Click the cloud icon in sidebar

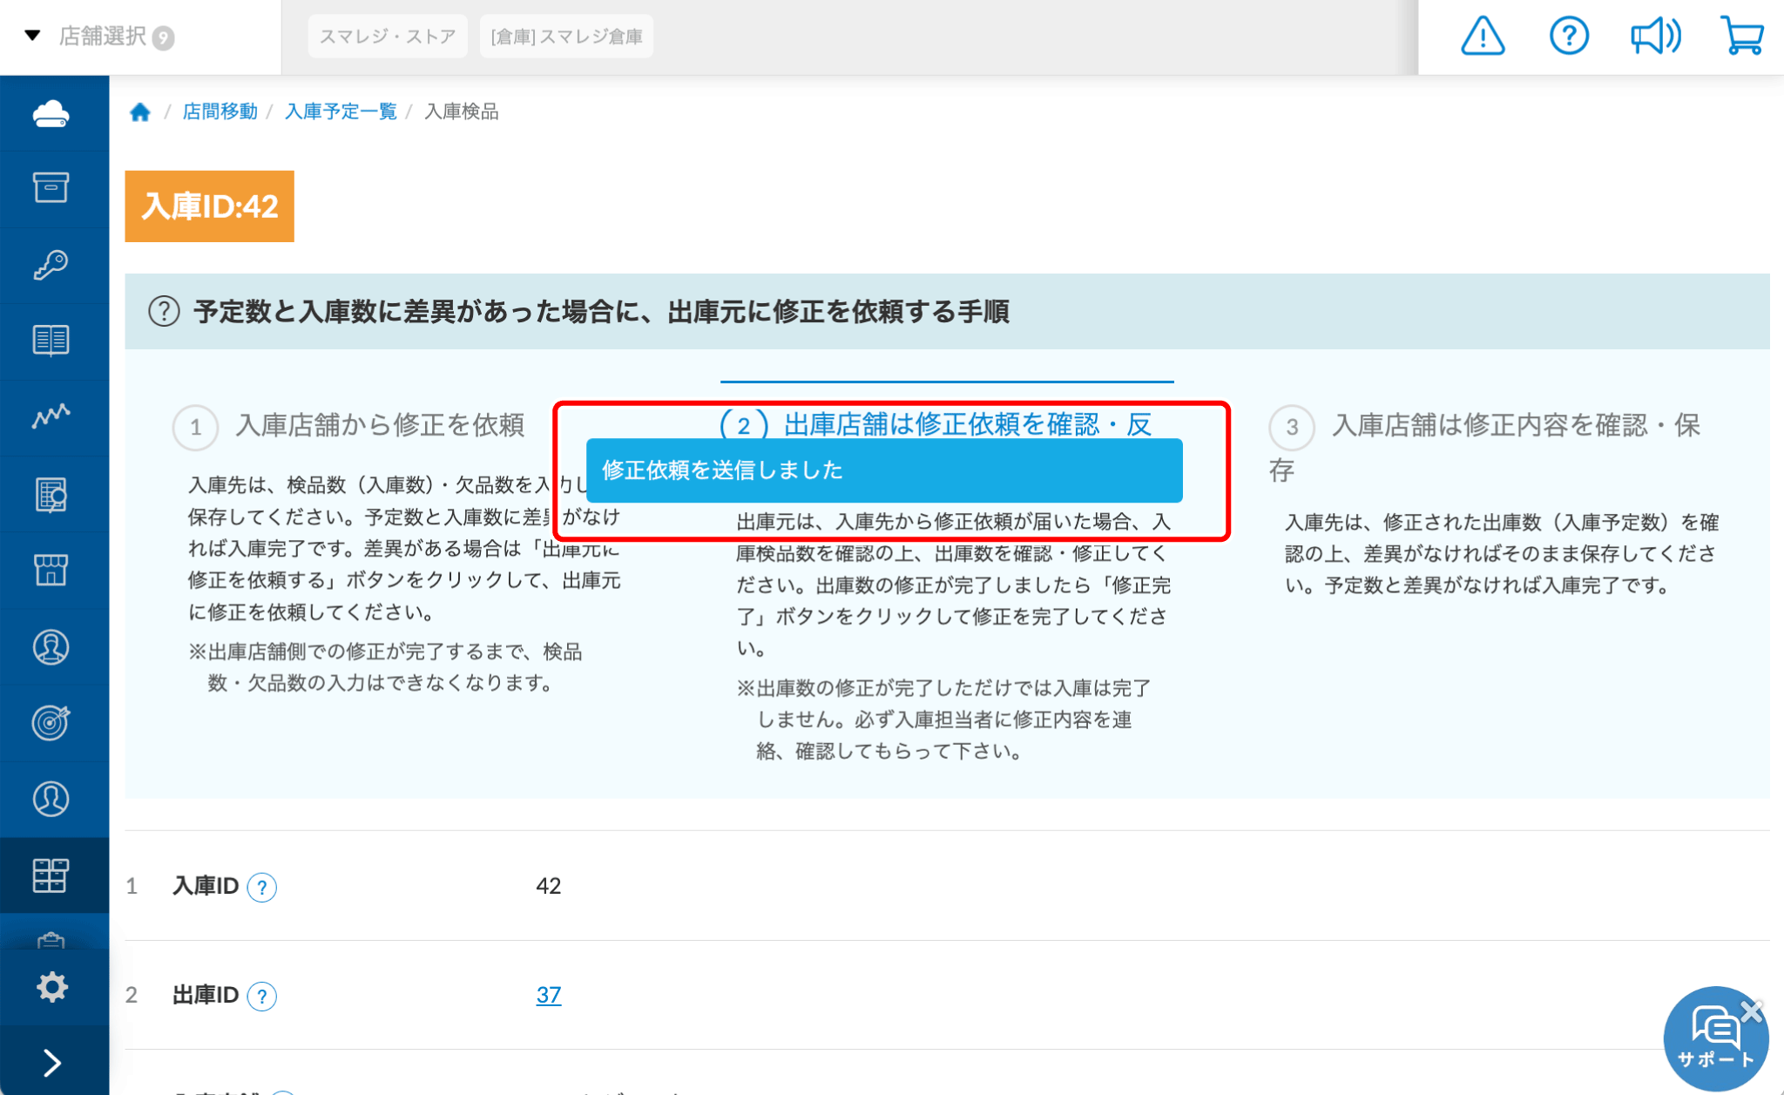coord(51,114)
